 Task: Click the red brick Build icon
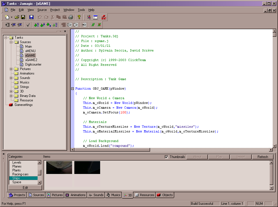point(104,17)
